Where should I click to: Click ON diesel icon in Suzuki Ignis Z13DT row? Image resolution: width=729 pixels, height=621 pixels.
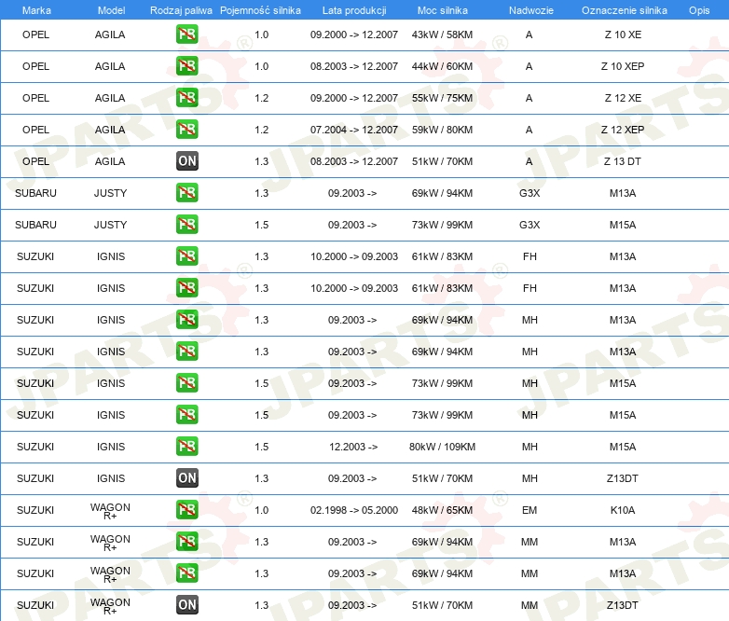(x=186, y=477)
